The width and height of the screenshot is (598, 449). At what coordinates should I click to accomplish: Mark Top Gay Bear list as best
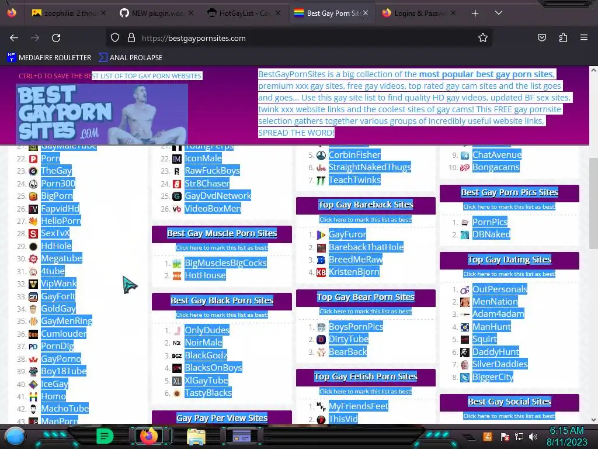point(366,312)
